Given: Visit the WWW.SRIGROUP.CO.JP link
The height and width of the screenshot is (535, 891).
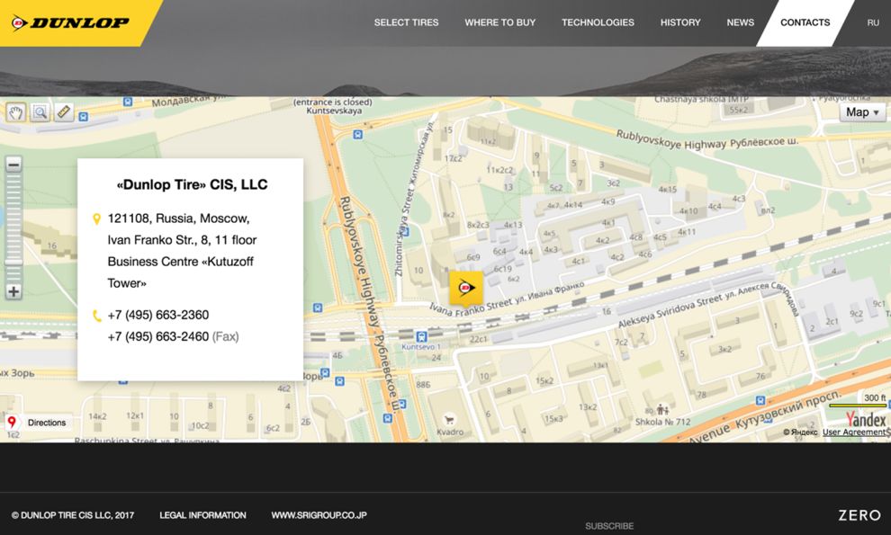Looking at the screenshot, I should 319,515.
